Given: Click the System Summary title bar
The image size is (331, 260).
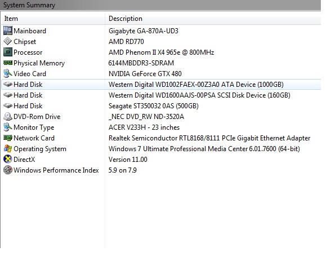Looking at the screenshot, I should tap(160, 5).
